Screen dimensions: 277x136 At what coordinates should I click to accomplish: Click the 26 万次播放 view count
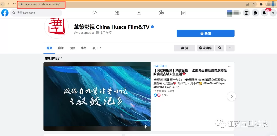160,91
